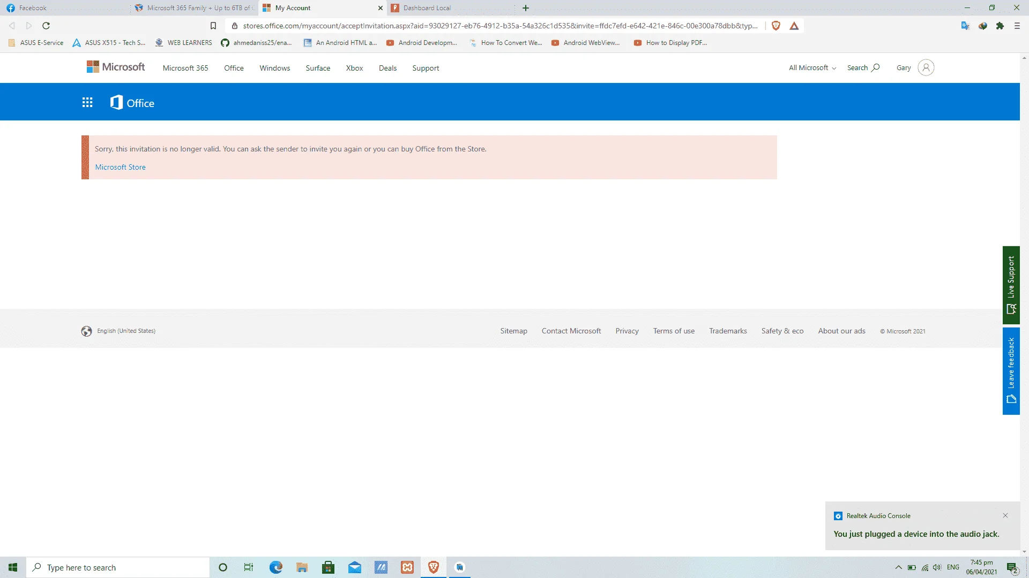Screen dimensions: 1029x578
Task: Open Office in nav menu
Action: point(234,68)
